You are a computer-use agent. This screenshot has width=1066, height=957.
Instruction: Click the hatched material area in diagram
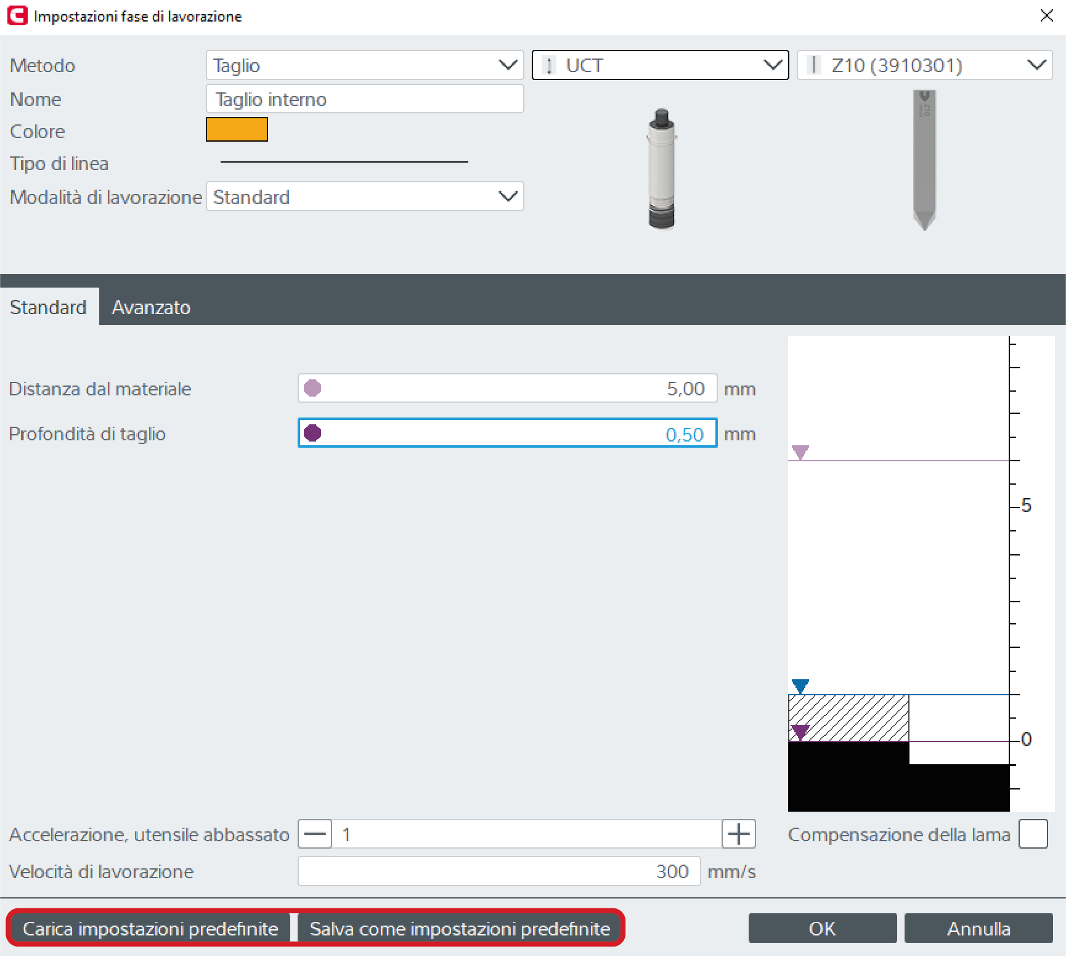[x=848, y=718]
